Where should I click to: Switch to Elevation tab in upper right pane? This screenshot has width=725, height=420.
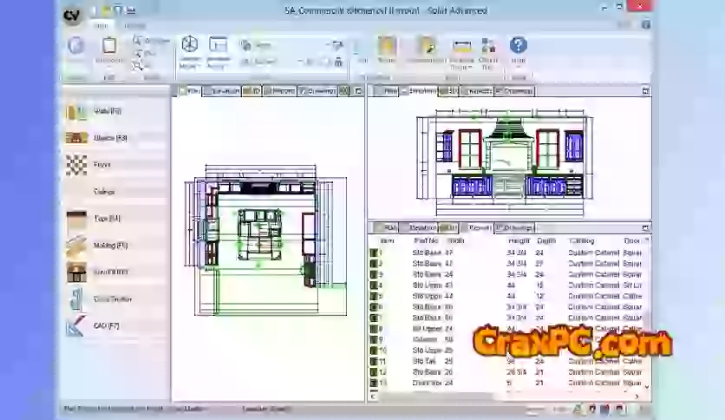[x=421, y=90]
